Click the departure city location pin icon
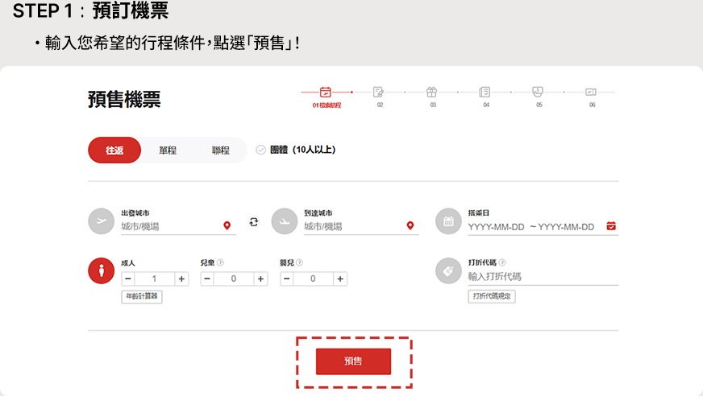The height and width of the screenshot is (396, 703). click(227, 226)
